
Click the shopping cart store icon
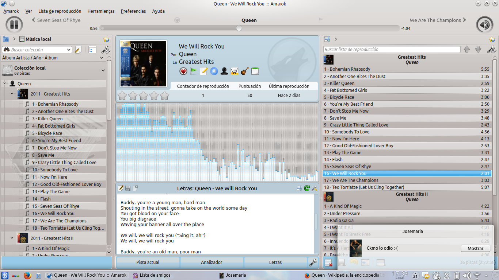[235, 71]
